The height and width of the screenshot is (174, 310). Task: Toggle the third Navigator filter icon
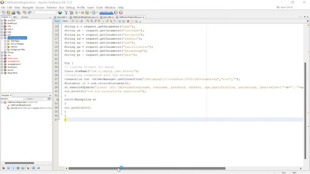pos(13,168)
